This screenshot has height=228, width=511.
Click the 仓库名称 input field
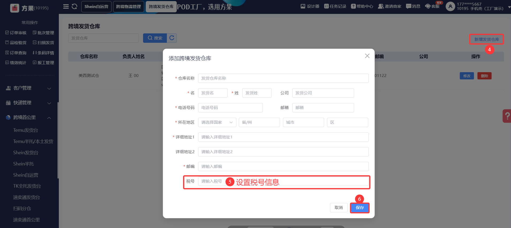[283, 78]
